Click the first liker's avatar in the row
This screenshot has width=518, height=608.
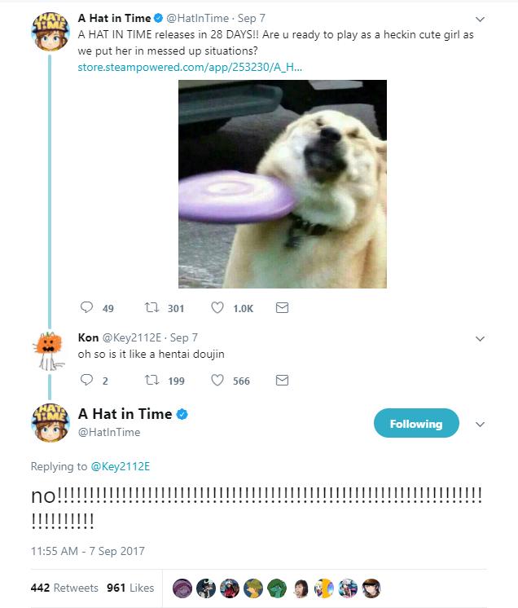[183, 588]
